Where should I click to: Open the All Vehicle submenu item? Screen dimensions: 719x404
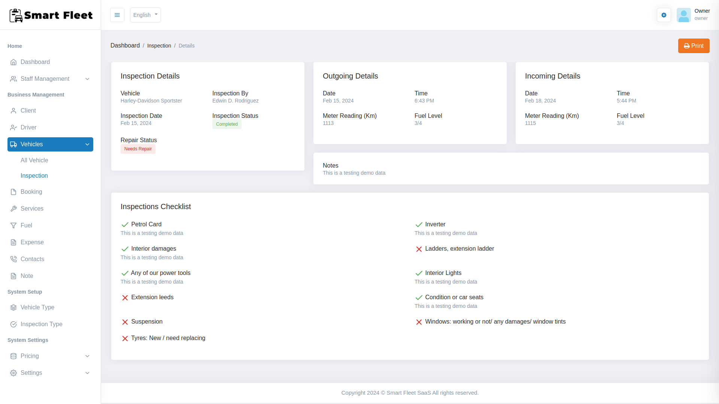click(x=34, y=160)
